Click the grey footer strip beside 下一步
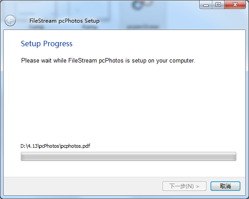249x199 pixels. click(82, 186)
